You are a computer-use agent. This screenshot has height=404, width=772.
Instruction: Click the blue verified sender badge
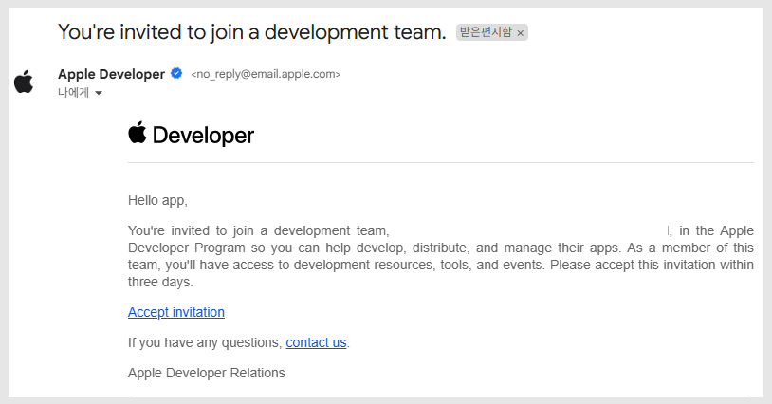tap(175, 74)
